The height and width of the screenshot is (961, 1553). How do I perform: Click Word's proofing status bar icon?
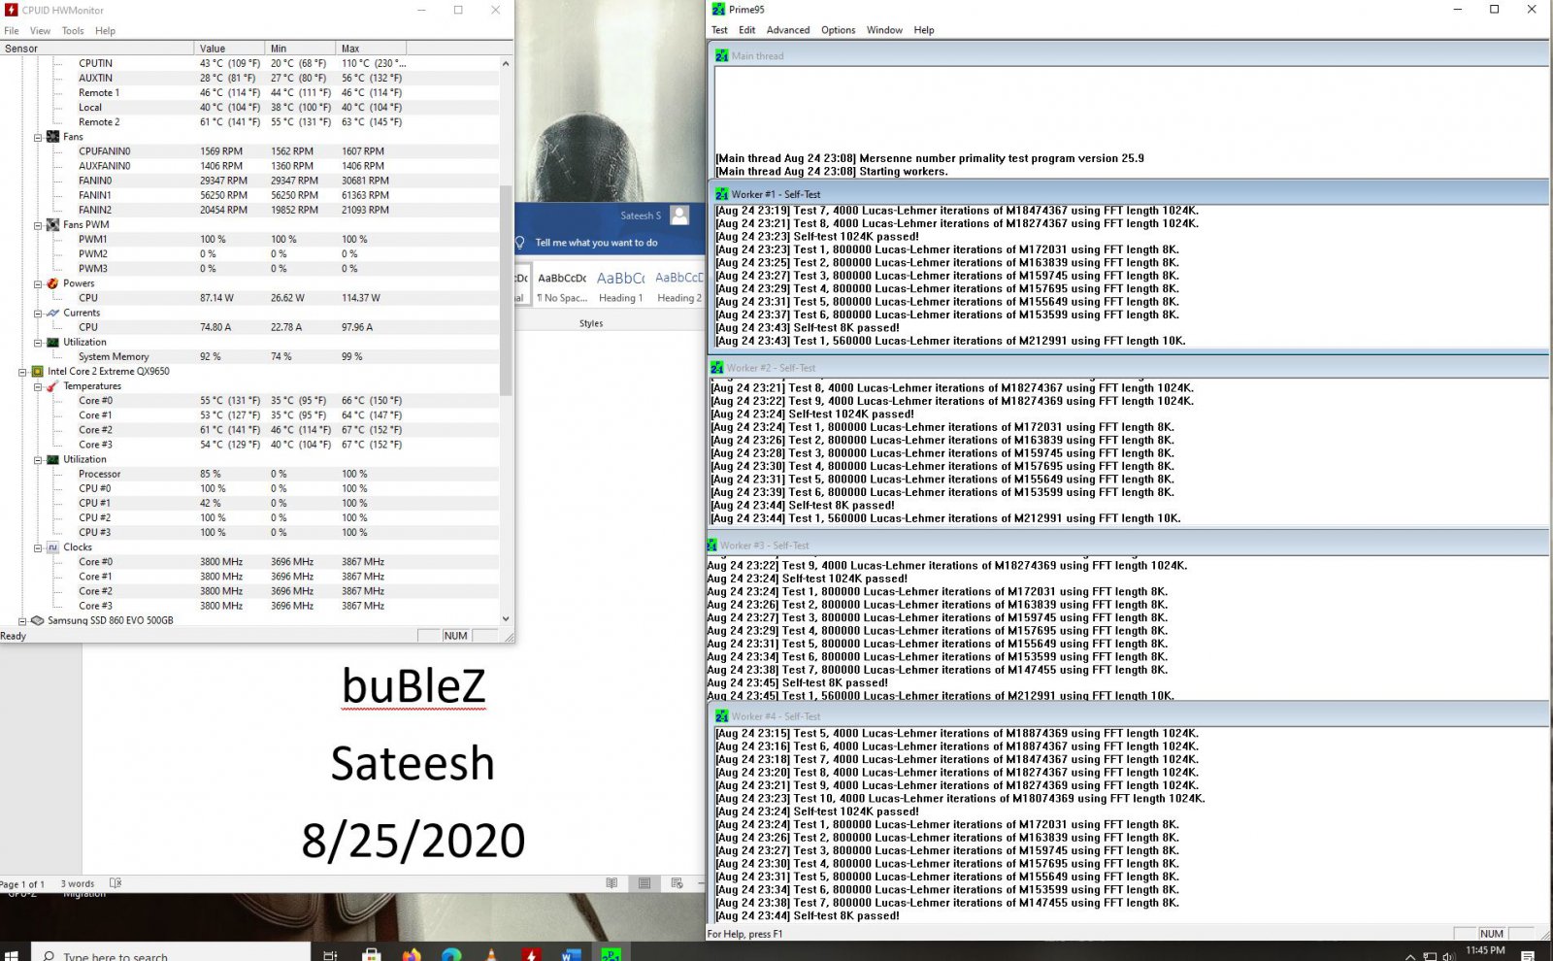[116, 883]
